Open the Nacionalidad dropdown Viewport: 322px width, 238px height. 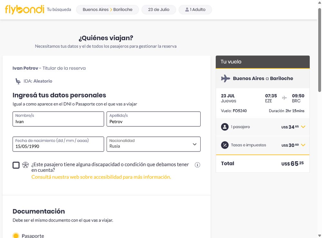pyautogui.click(x=154, y=144)
